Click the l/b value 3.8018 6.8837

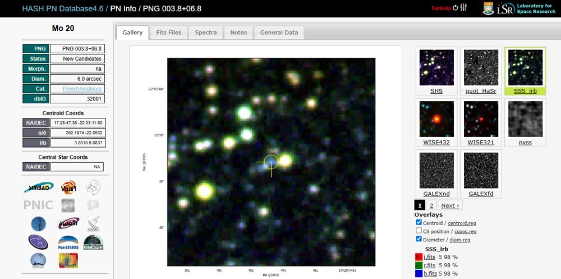tap(78, 143)
